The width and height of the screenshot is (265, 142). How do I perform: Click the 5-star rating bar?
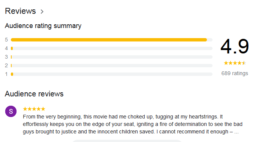point(112,40)
